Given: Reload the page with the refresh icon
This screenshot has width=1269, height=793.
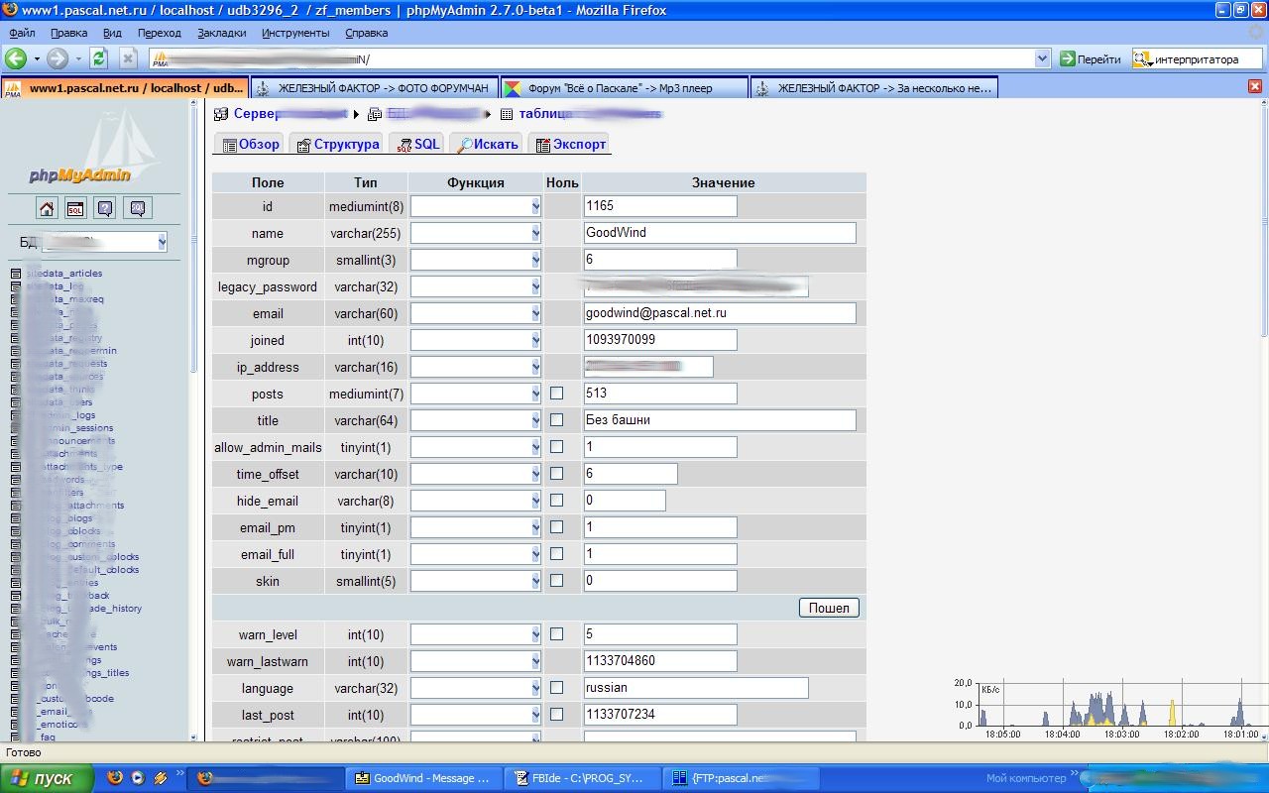Looking at the screenshot, I should tap(98, 58).
